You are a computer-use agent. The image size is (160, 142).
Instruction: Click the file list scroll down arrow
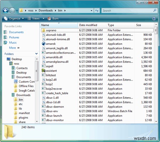156,121
